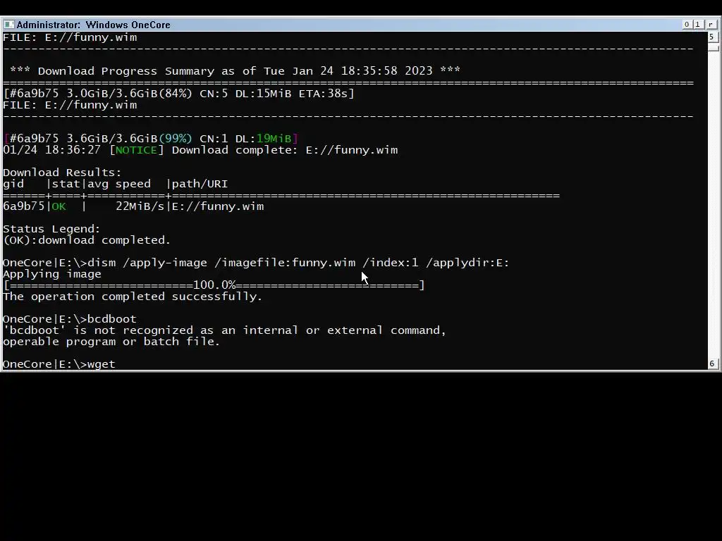
Task: Click the vertical scrollbar thumb
Action: 713,47
